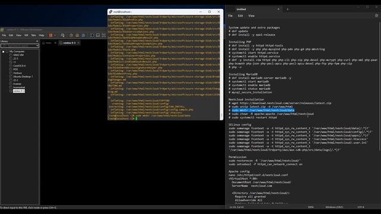Select the 22-5 VM in library

click(x=15, y=59)
